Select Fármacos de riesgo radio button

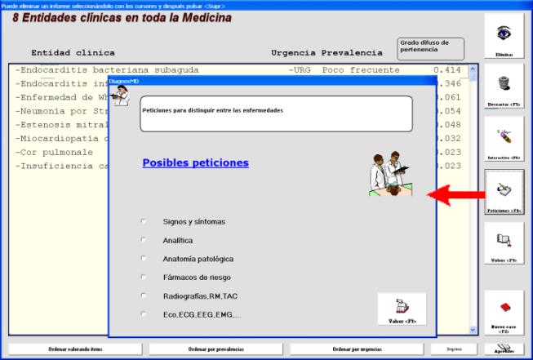144,277
